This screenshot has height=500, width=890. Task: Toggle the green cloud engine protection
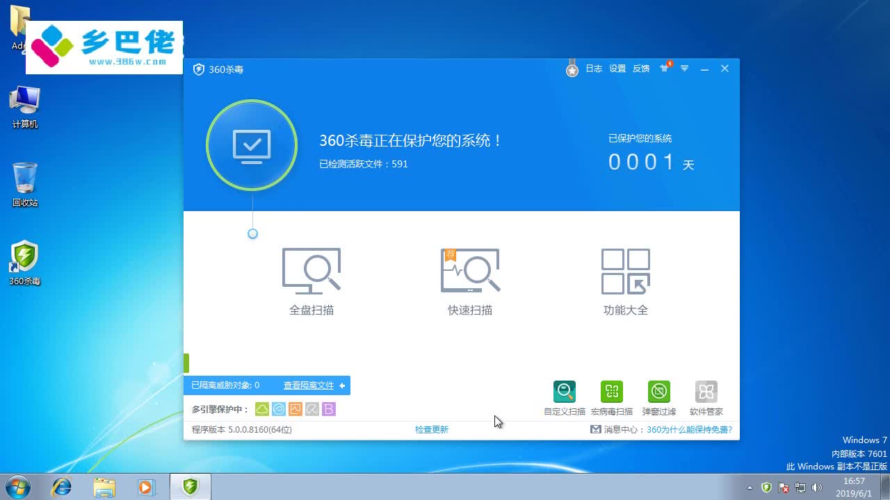(262, 409)
